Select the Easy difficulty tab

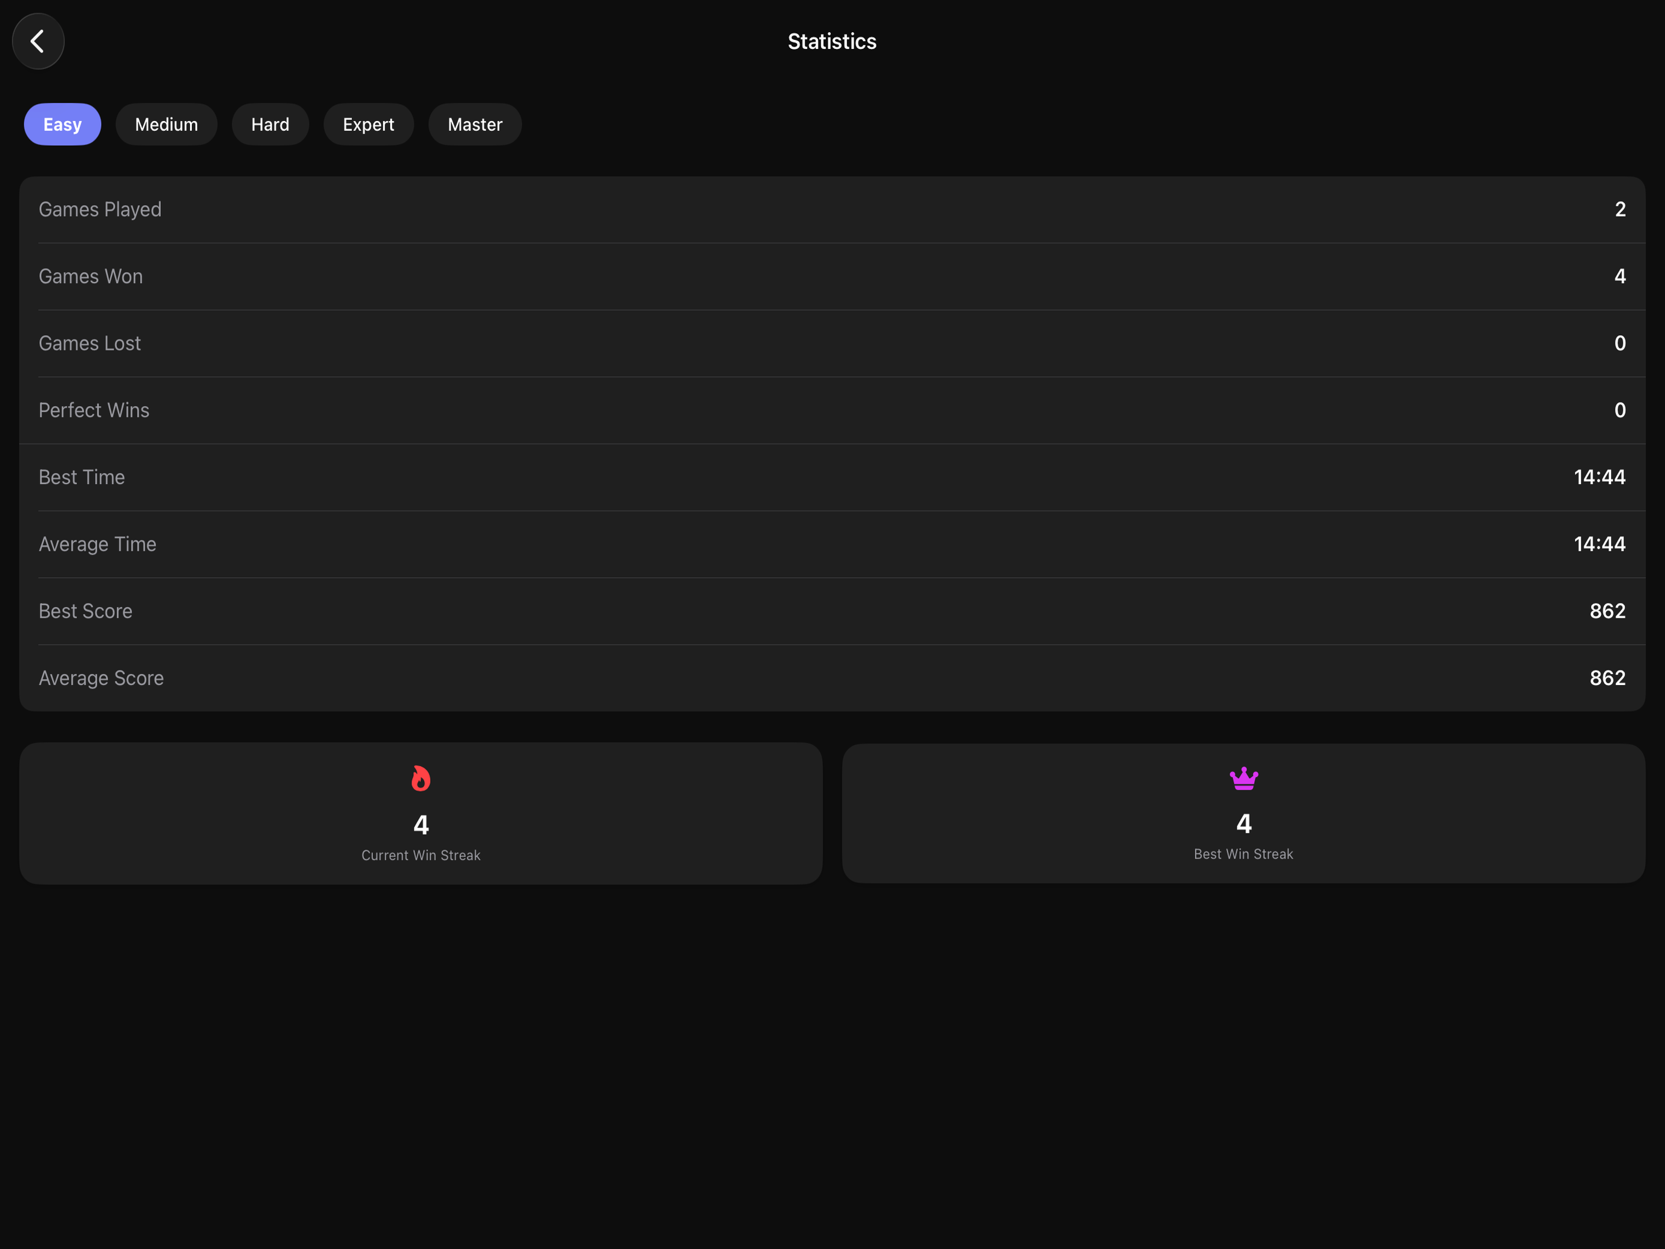pos(62,124)
